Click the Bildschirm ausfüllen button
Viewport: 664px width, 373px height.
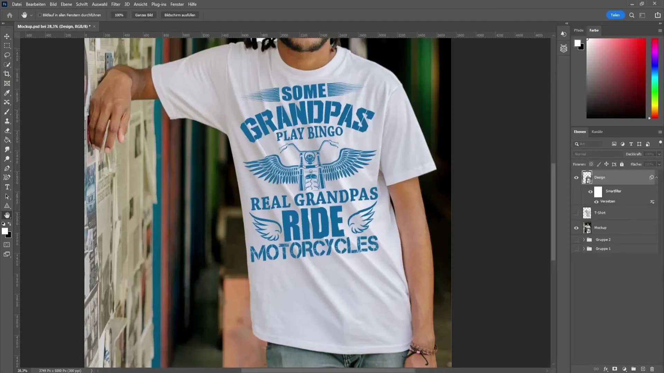[x=180, y=15]
